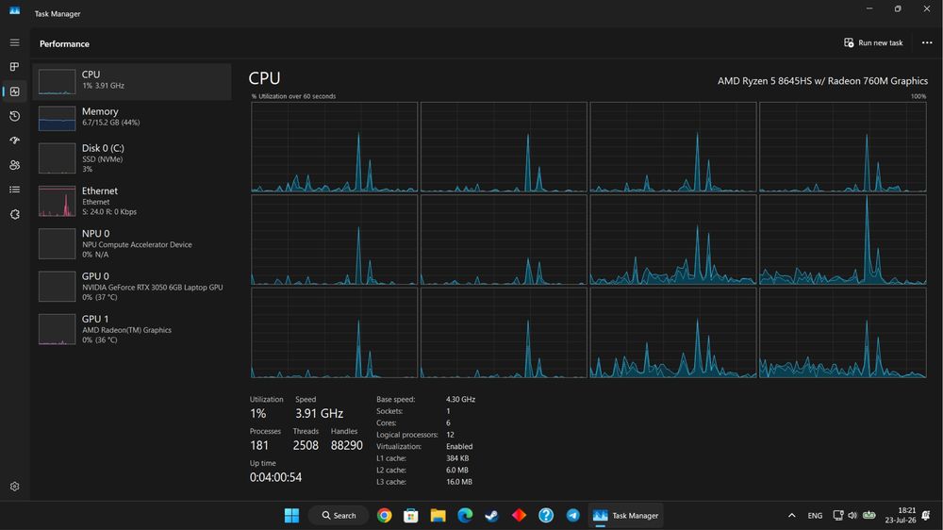Open the three-dot more options menu
The height and width of the screenshot is (530, 943).
(927, 42)
